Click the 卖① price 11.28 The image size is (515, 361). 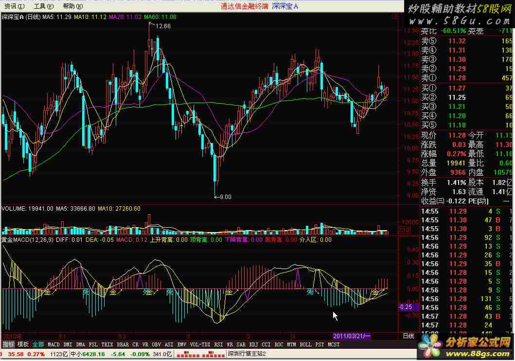click(x=457, y=78)
